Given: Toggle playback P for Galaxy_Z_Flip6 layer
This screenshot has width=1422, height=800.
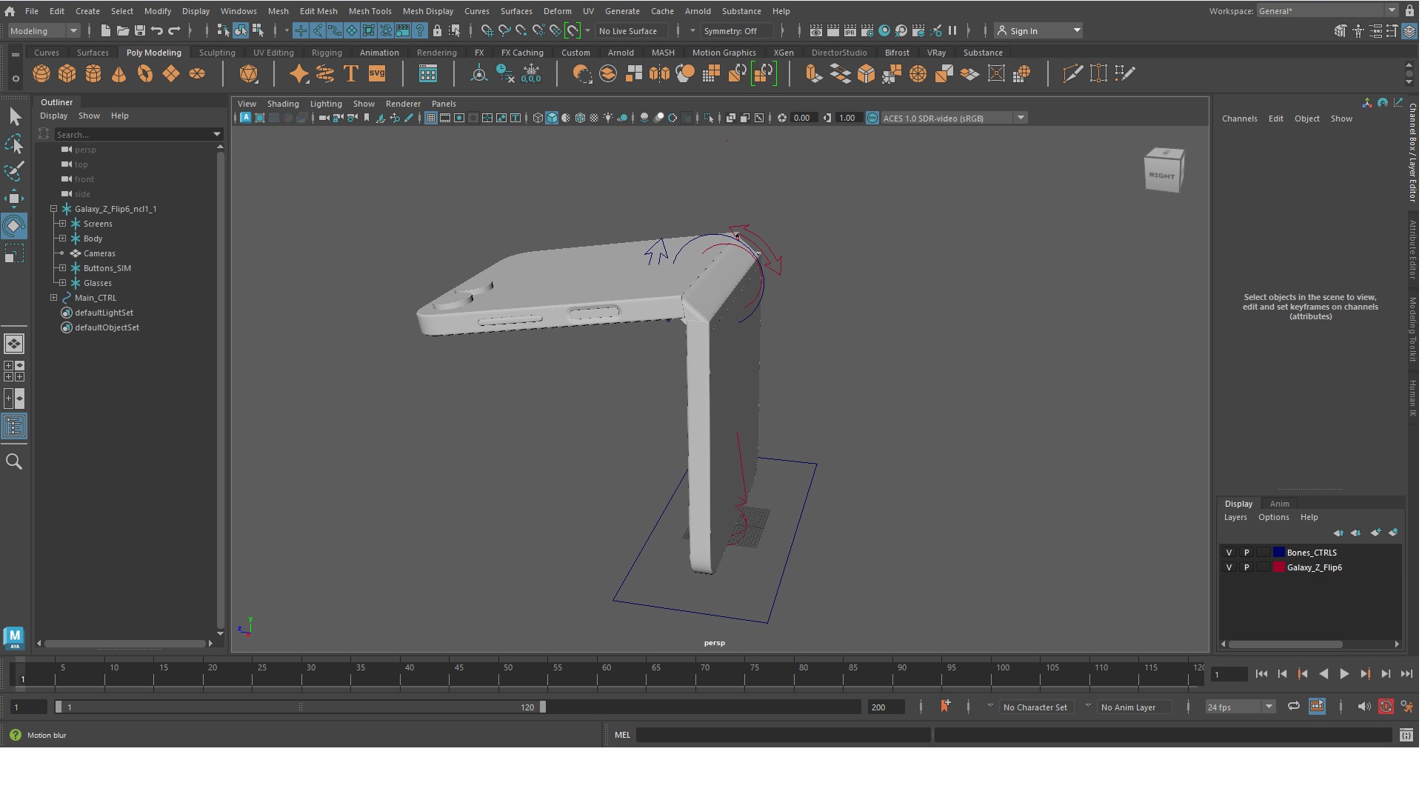Looking at the screenshot, I should (x=1246, y=567).
